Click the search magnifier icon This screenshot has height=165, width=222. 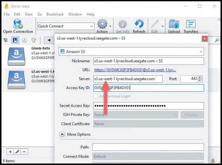pyautogui.click(x=217, y=40)
